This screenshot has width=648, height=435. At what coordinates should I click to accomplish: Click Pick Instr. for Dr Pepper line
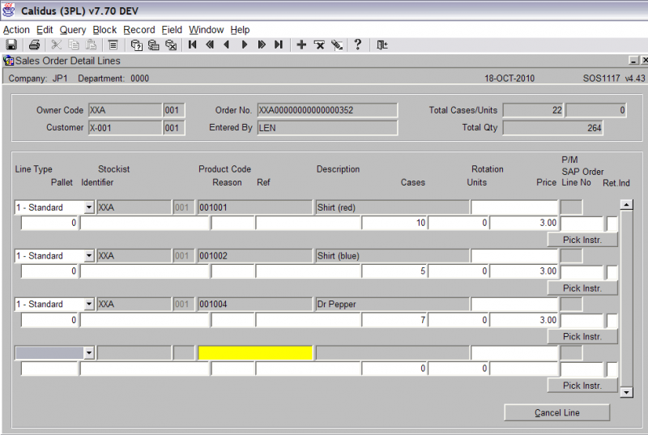[582, 336]
